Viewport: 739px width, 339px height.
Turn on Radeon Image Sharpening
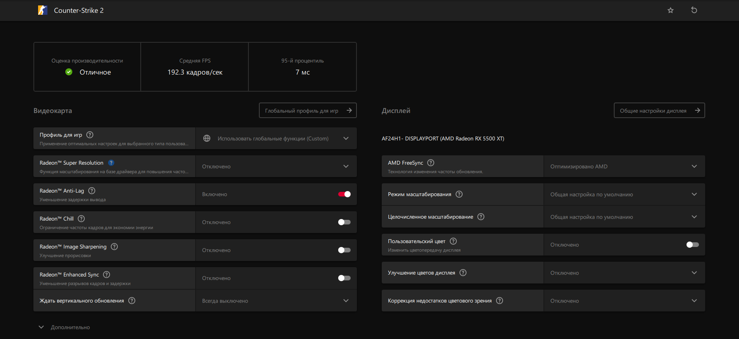click(x=344, y=250)
